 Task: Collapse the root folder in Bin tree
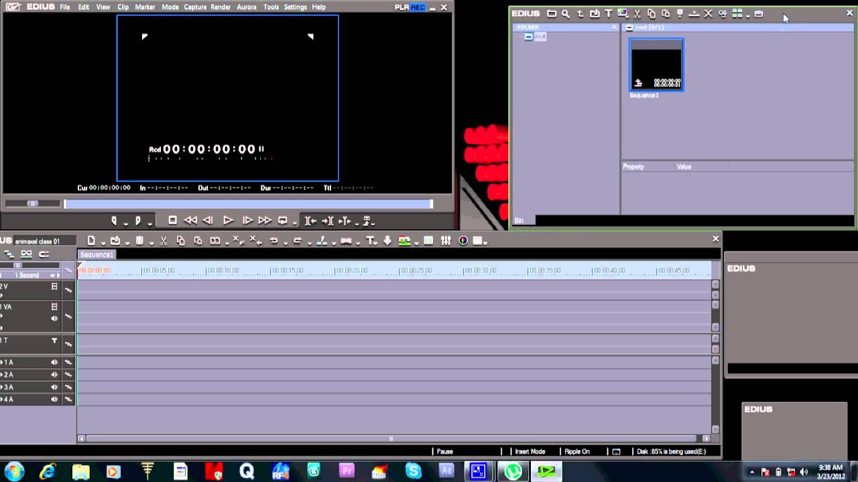click(x=528, y=37)
